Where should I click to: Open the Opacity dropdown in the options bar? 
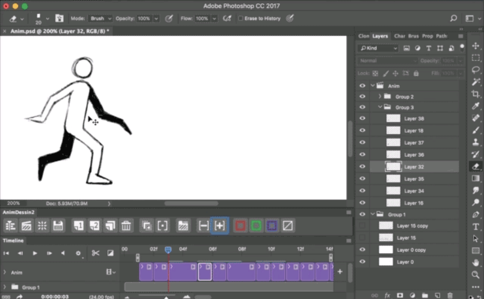tap(156, 18)
